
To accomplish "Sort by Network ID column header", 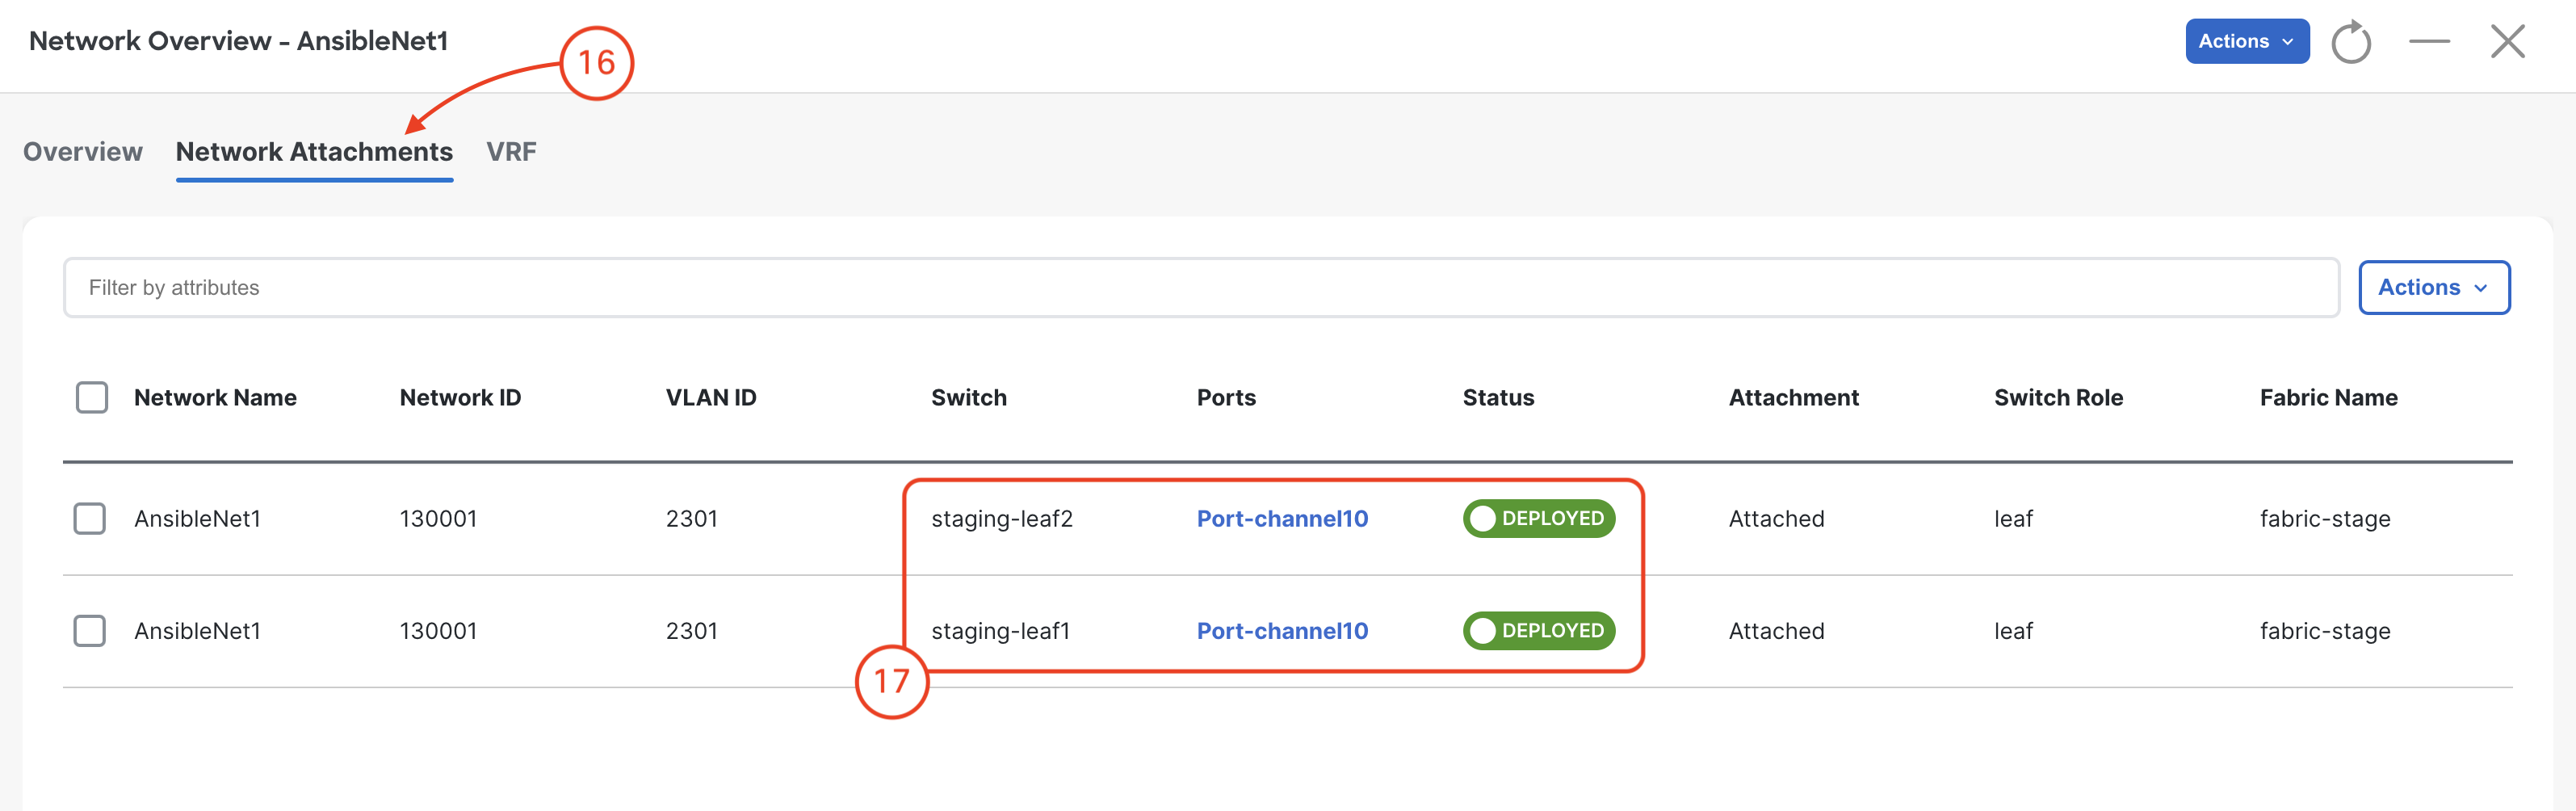I will click(460, 398).
